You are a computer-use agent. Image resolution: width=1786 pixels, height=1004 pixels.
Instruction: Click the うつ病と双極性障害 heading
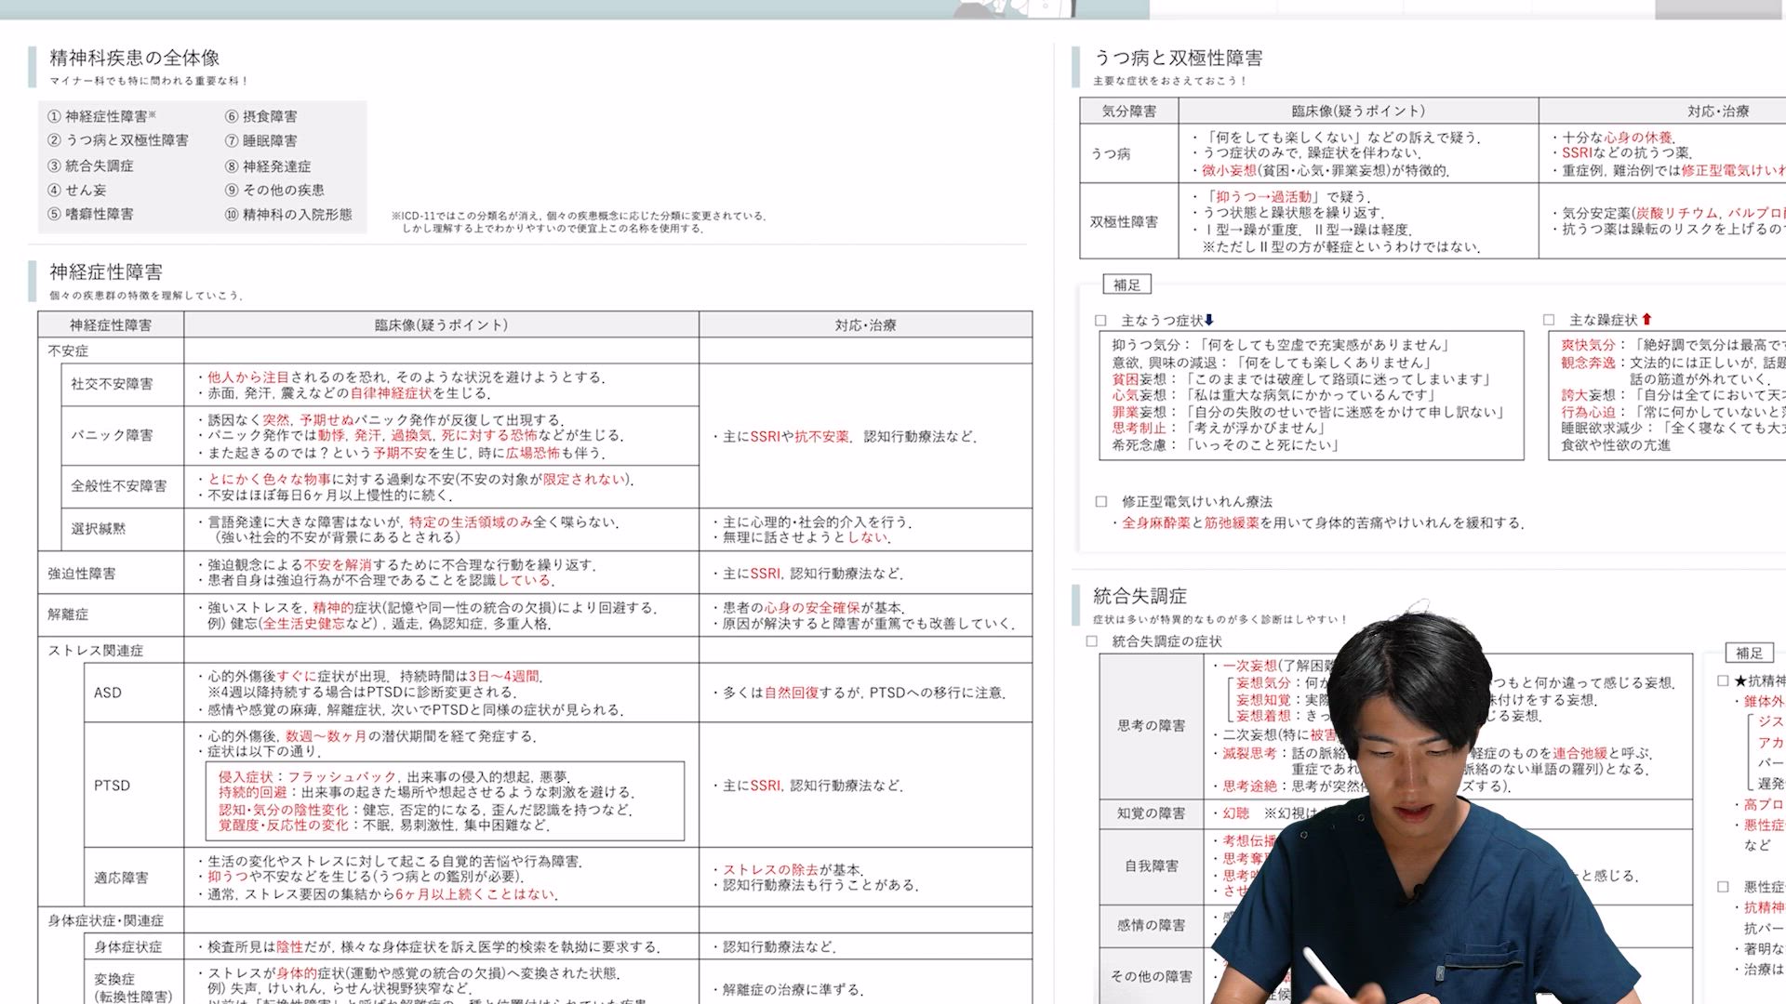pos(1178,58)
